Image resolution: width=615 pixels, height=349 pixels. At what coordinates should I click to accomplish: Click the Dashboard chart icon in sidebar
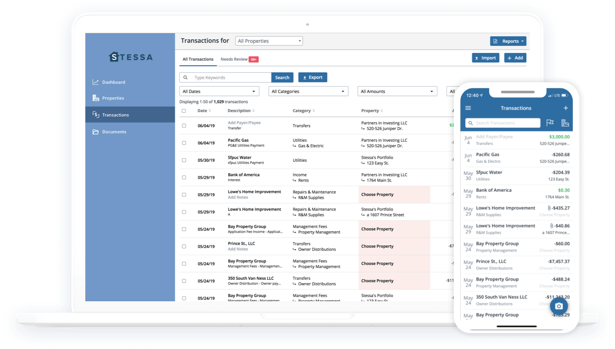[96, 82]
